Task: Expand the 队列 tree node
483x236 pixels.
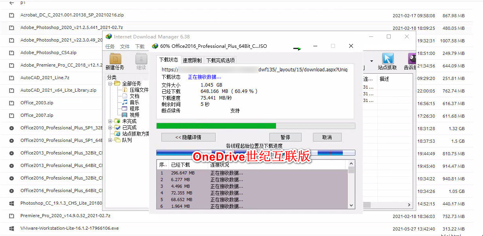Action: coord(110,140)
